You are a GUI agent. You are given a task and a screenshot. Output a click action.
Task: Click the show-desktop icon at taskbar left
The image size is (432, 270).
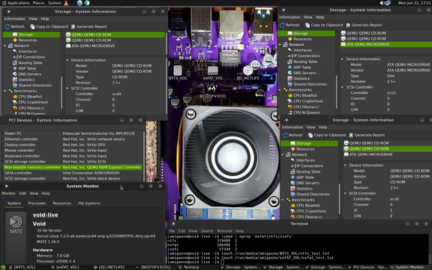3,267
